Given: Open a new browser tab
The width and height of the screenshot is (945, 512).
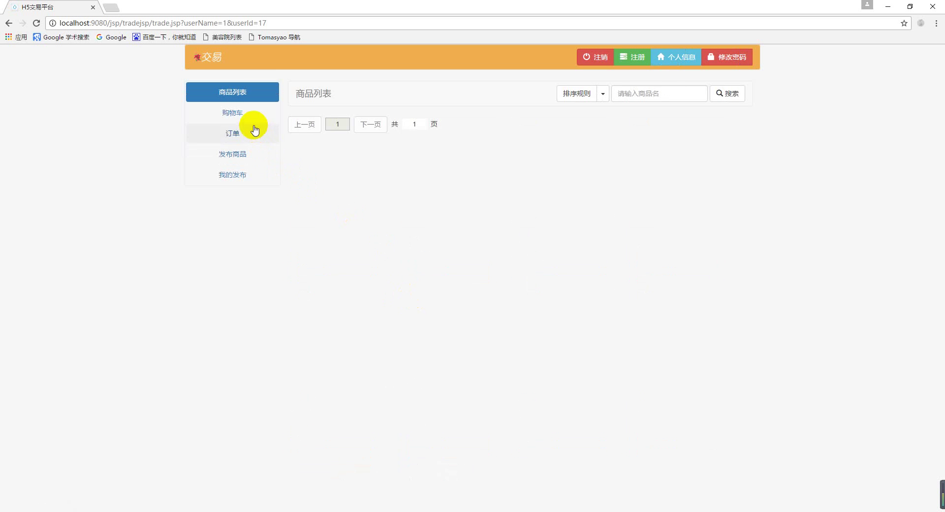Looking at the screenshot, I should coord(111,7).
